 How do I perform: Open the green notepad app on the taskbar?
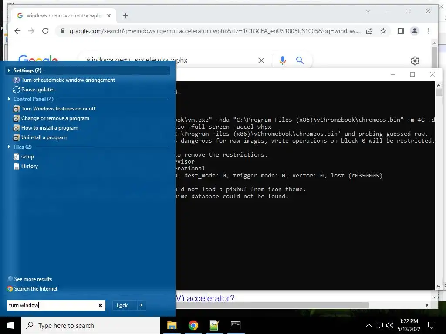pos(214,325)
